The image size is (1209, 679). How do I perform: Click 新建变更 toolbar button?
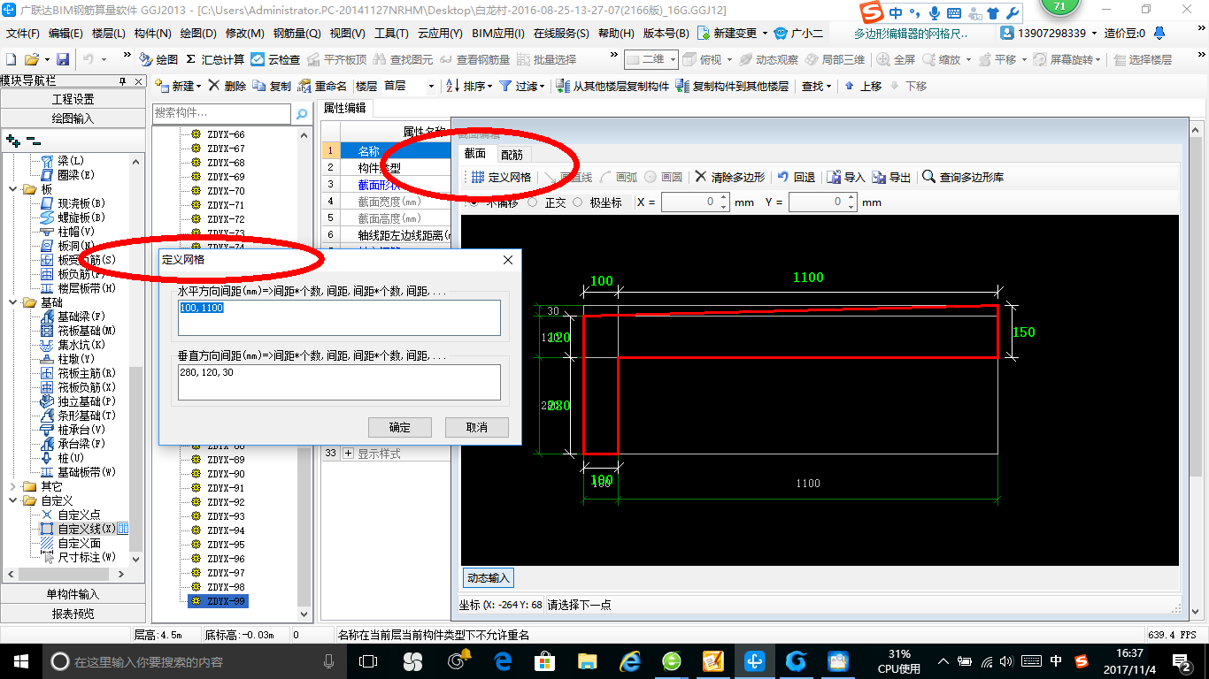click(734, 33)
